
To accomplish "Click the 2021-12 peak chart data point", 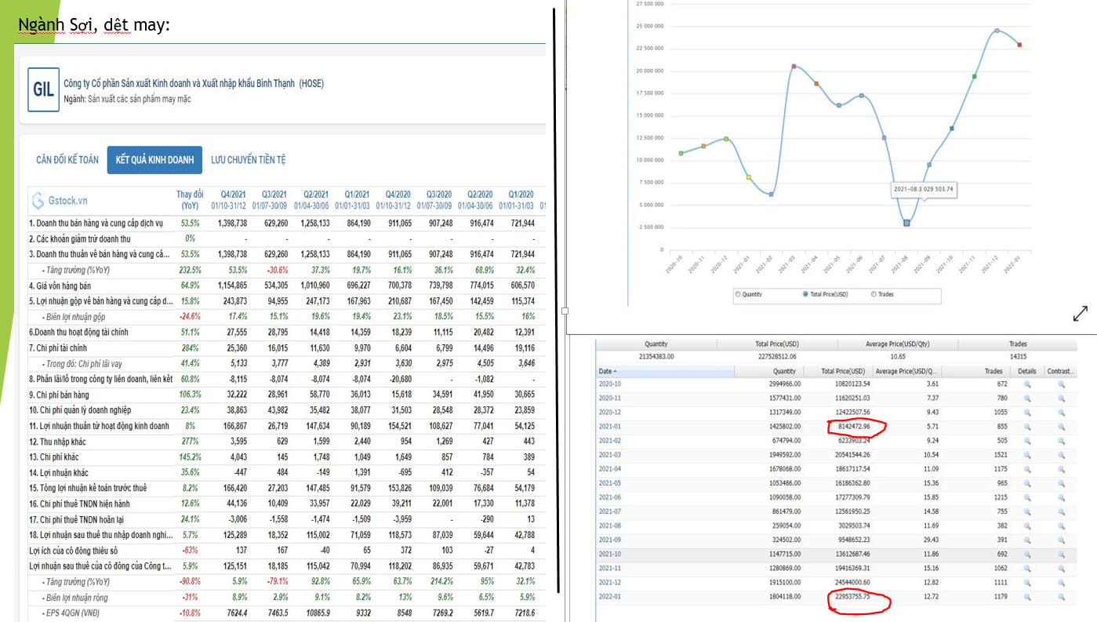I will [997, 31].
